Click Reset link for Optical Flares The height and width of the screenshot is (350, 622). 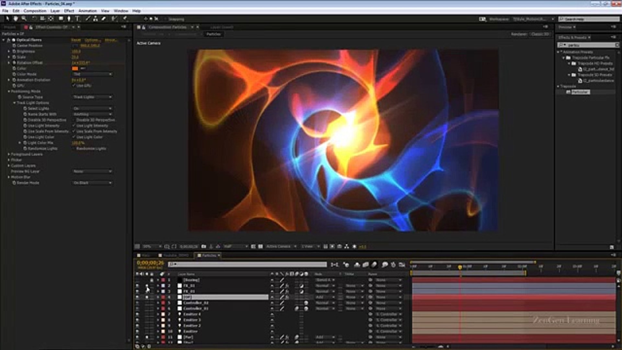point(76,40)
